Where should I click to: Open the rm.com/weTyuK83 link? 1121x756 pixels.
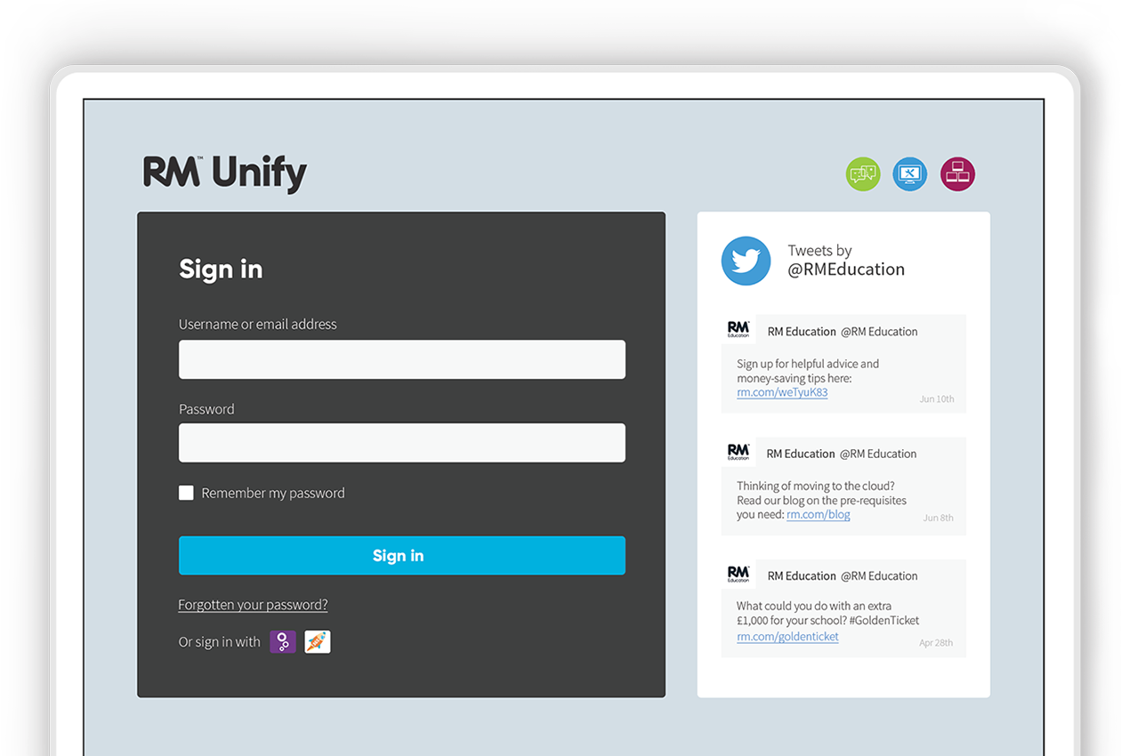pyautogui.click(x=782, y=392)
